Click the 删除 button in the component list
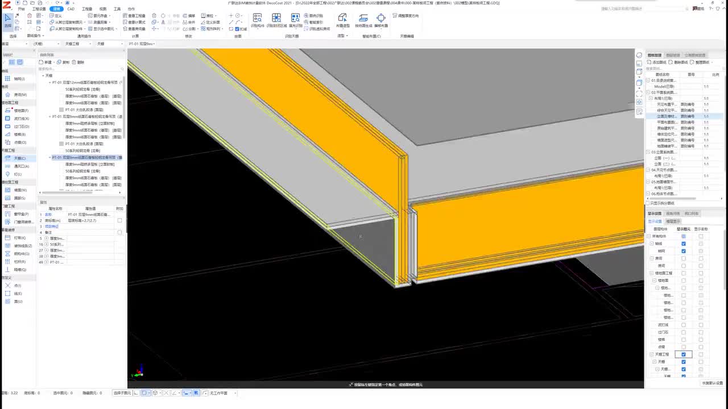Screen dimensions: 728x409 pyautogui.click(x=78, y=62)
